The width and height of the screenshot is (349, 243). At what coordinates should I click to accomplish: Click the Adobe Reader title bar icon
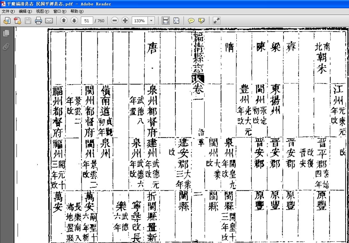pos(3,4)
